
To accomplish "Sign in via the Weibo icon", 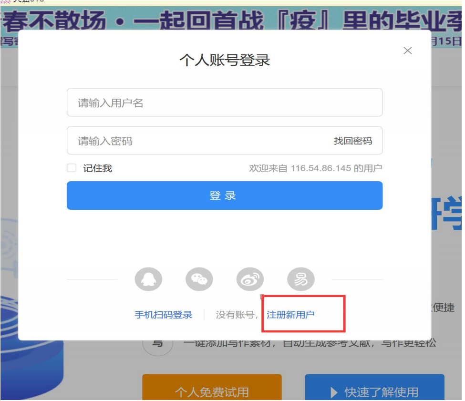I will coord(250,279).
